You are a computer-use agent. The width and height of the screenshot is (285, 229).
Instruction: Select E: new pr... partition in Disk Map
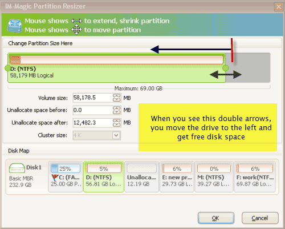click(x=177, y=177)
